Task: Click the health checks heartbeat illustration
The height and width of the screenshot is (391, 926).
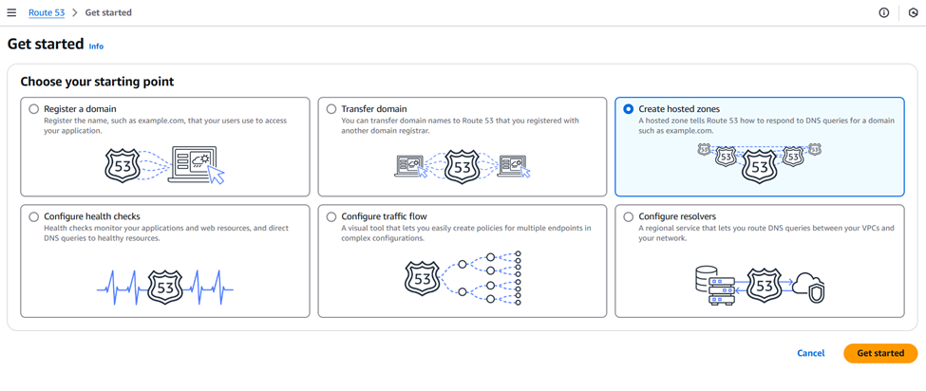Action: coord(164,288)
